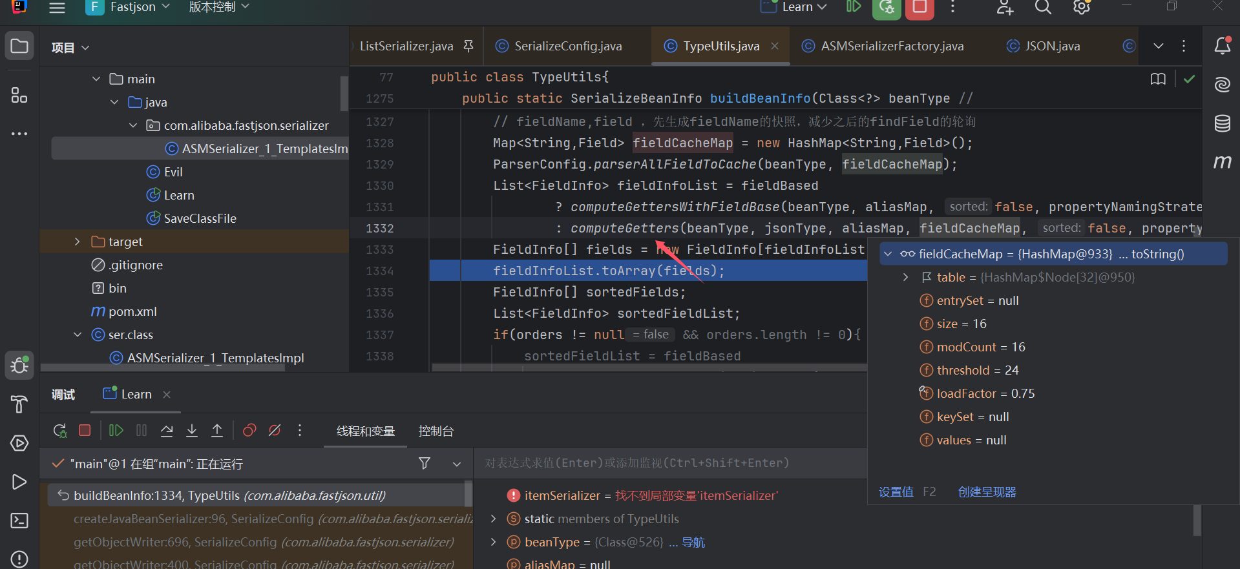Close the TypeUtils.java tab

click(x=775, y=46)
